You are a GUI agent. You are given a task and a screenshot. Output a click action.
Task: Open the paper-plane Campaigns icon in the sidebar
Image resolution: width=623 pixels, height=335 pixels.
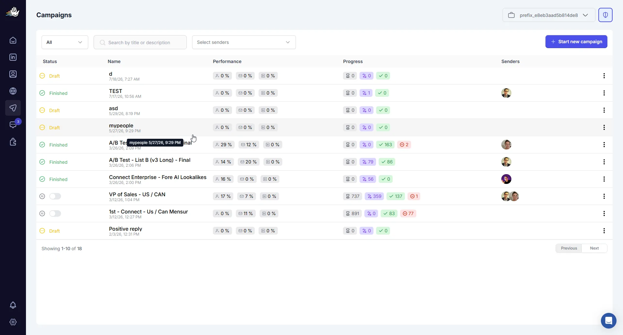click(x=13, y=108)
